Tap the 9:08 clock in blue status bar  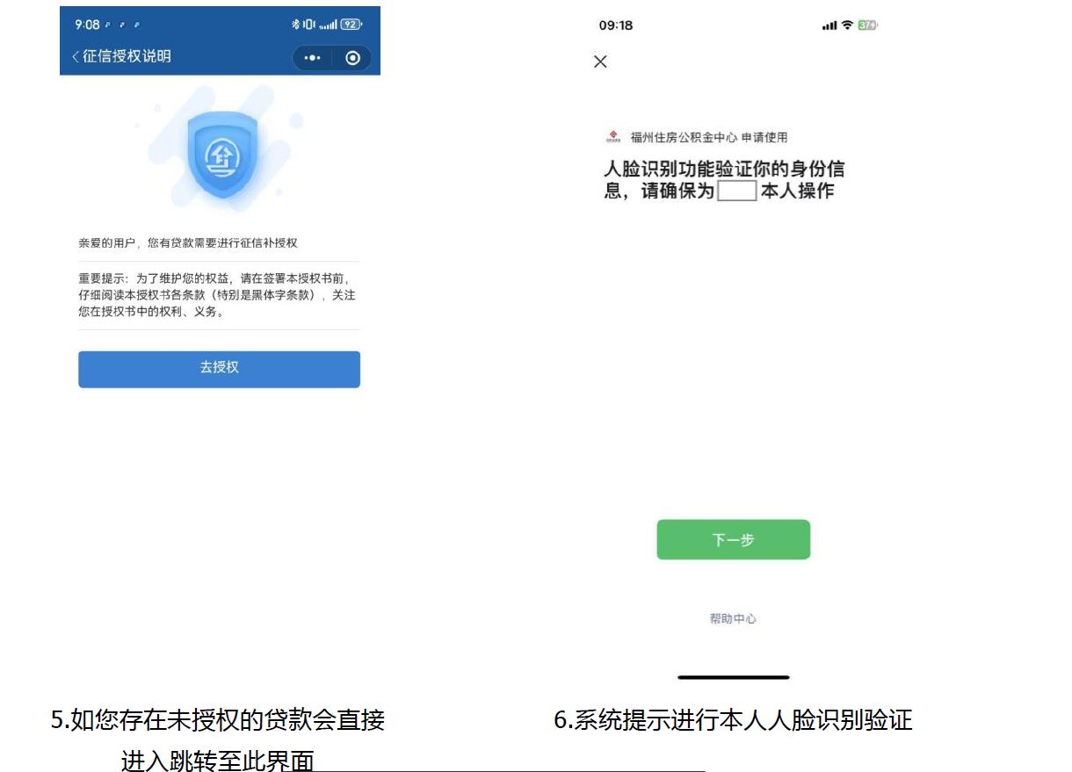click(87, 25)
